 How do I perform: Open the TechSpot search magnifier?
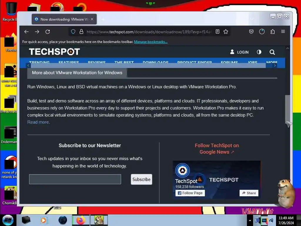pos(272,52)
